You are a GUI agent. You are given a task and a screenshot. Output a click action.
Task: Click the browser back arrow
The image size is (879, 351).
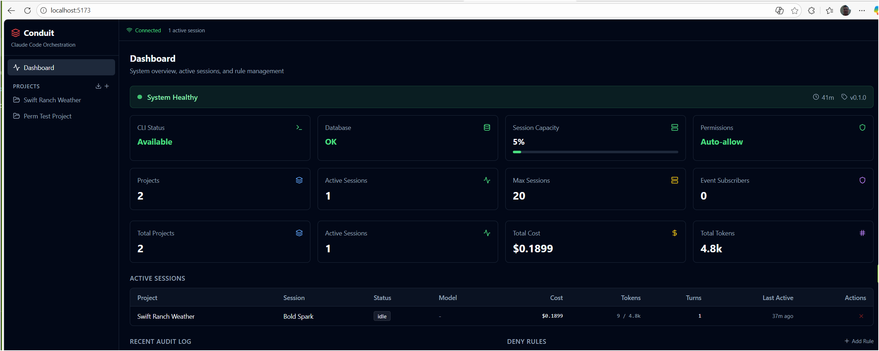(11, 10)
